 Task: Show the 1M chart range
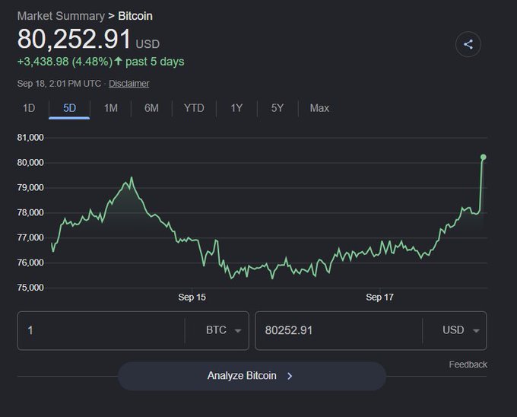click(111, 108)
